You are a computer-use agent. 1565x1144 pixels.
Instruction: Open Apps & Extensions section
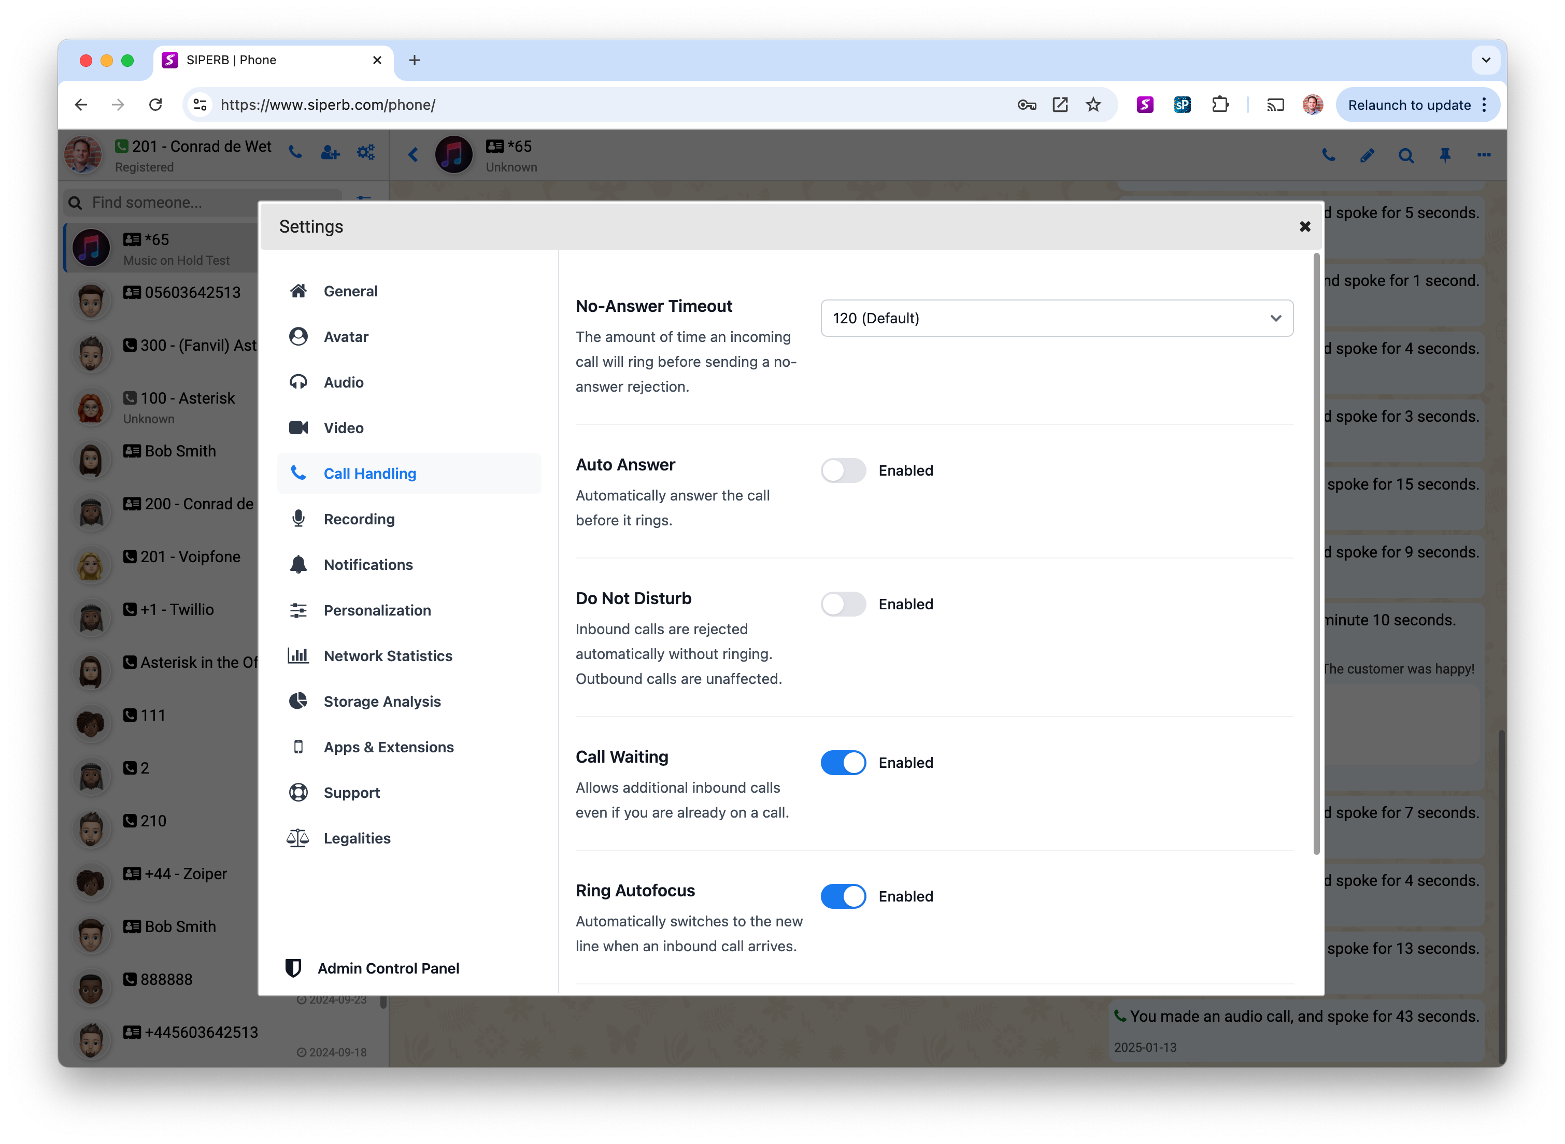(408, 747)
